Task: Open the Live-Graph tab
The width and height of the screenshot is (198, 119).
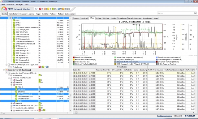Action: tap(84, 18)
